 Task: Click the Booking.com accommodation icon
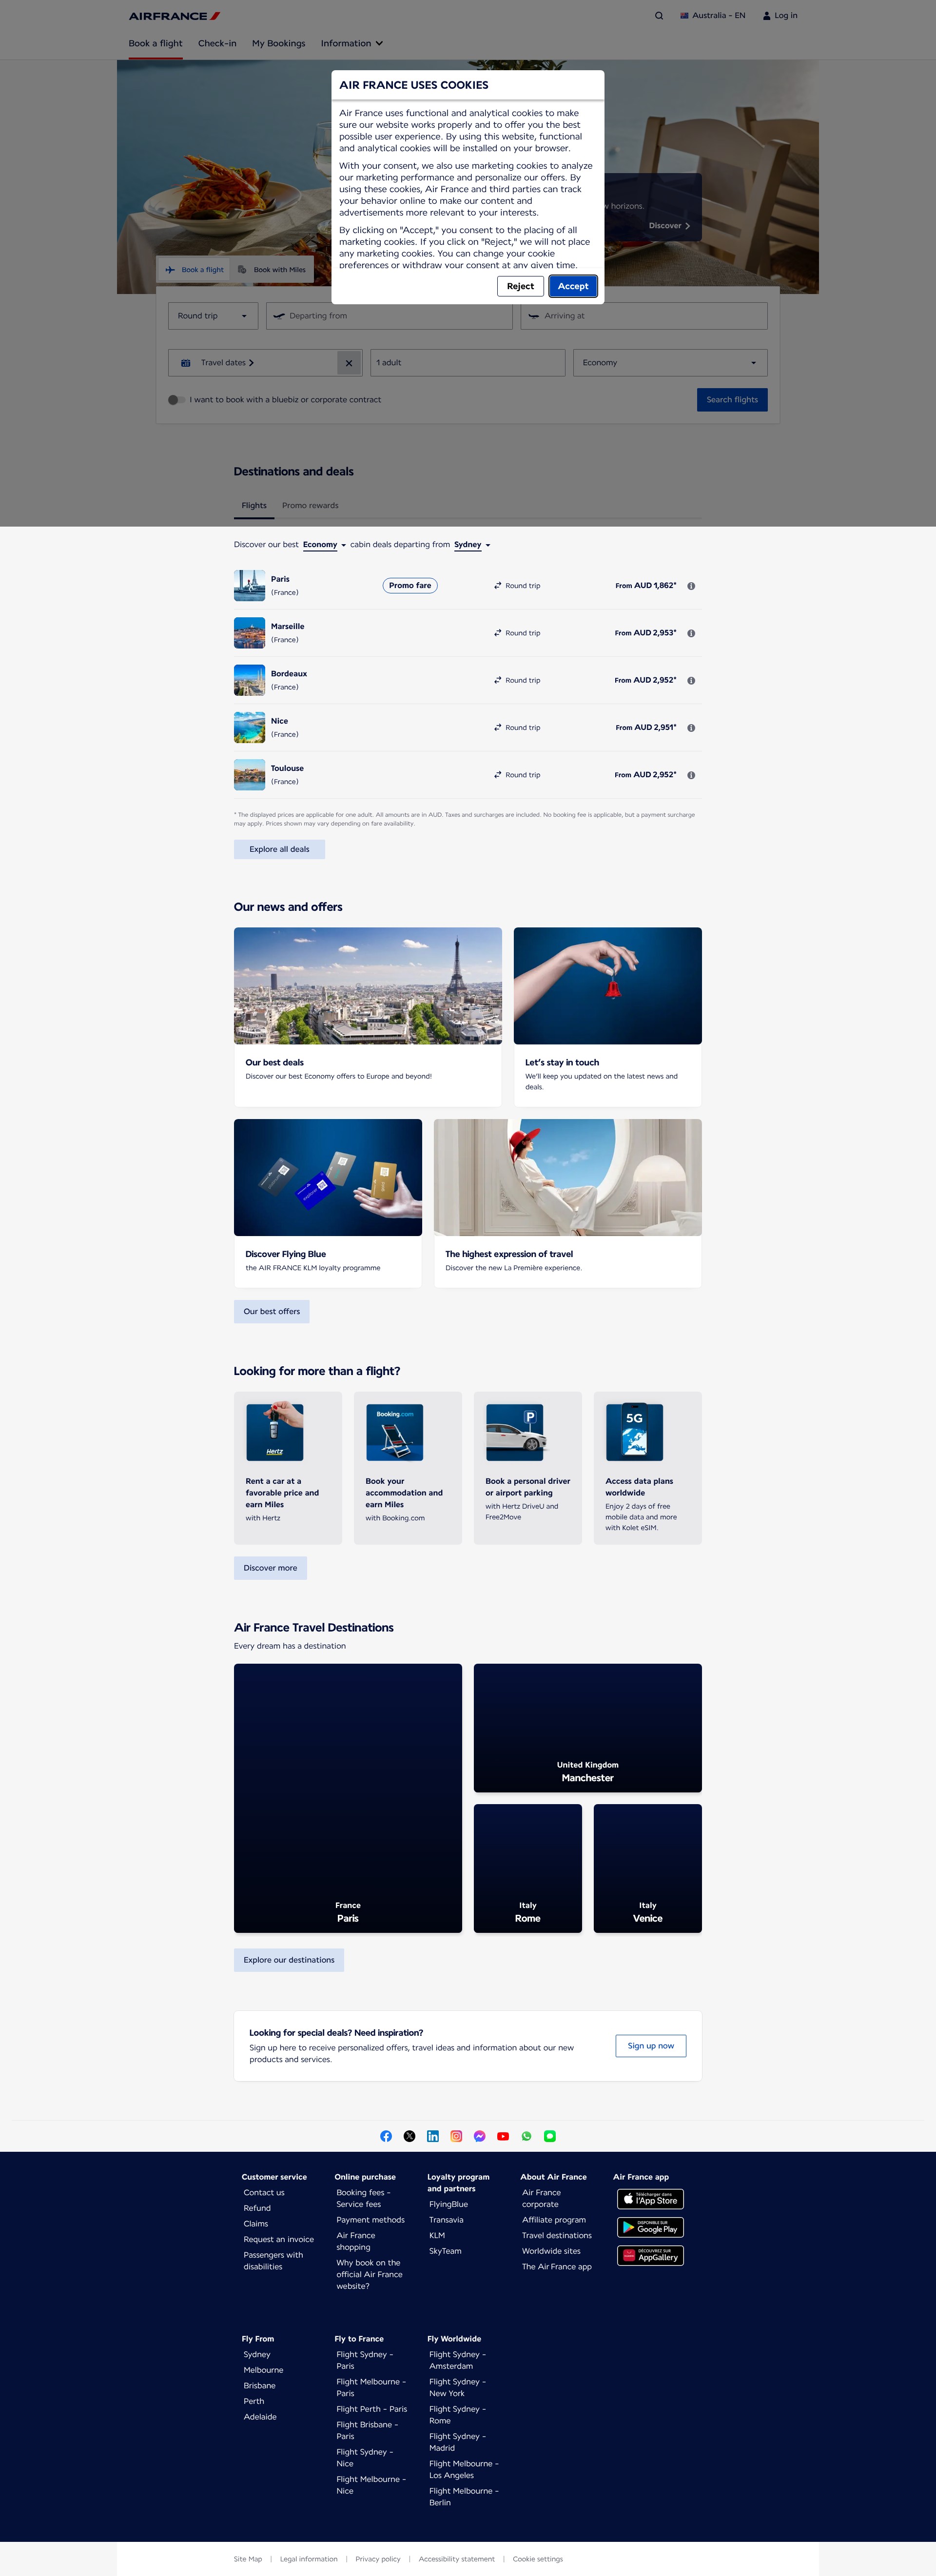click(x=395, y=1432)
